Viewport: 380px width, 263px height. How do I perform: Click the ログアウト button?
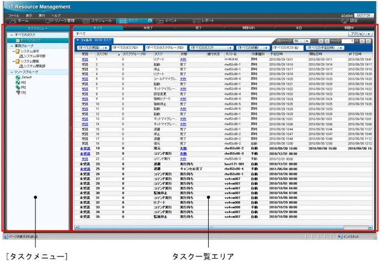click(364, 15)
